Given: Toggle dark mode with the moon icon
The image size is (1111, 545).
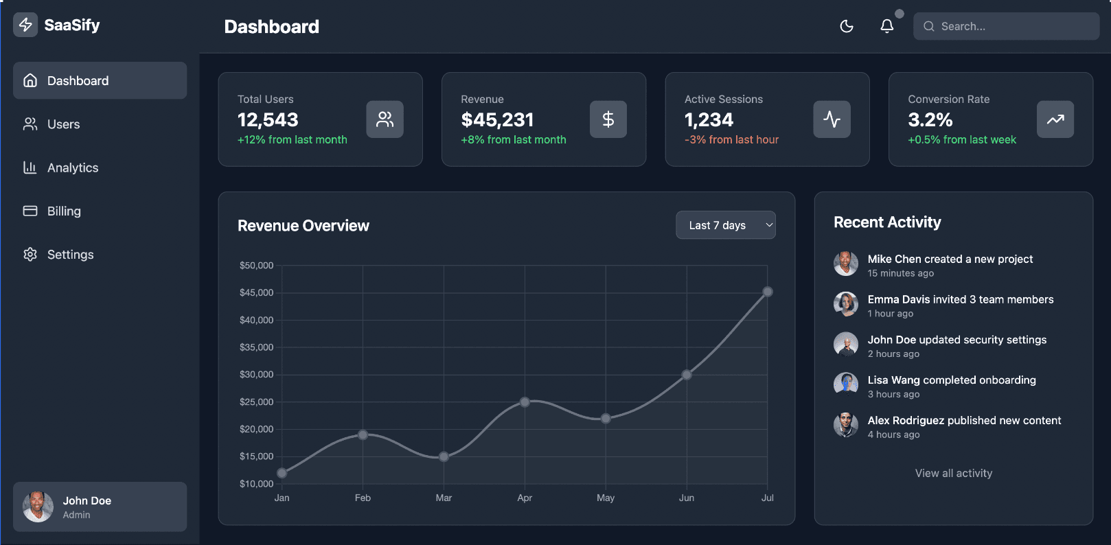Looking at the screenshot, I should pyautogui.click(x=847, y=26).
